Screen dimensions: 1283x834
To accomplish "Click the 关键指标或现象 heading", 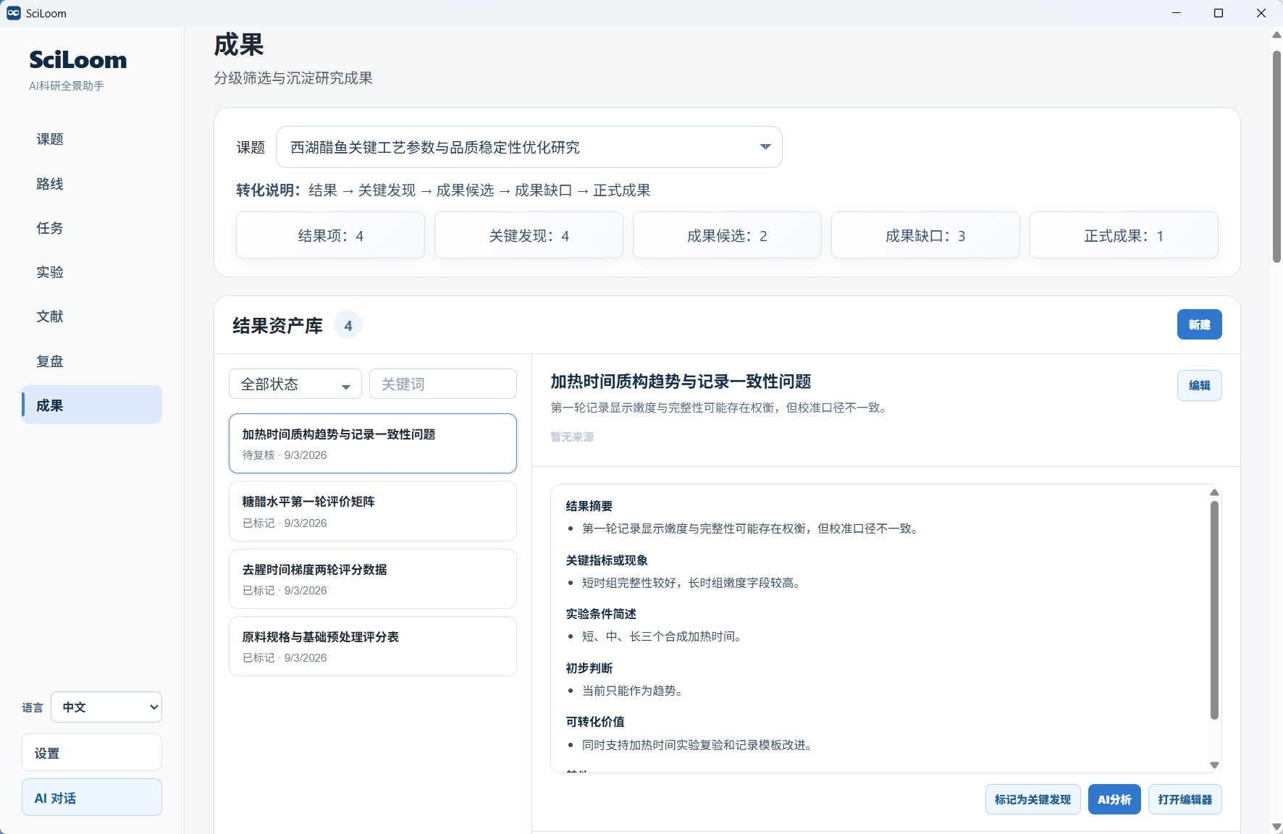I will pos(607,560).
